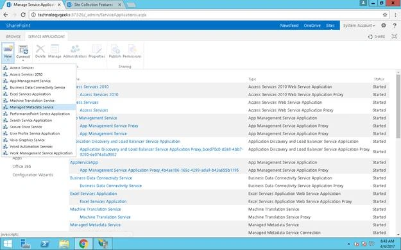Viewport: 401px width, 250px height.
Task: Switch to the Service Applications ribbon tab
Action: click(x=46, y=37)
